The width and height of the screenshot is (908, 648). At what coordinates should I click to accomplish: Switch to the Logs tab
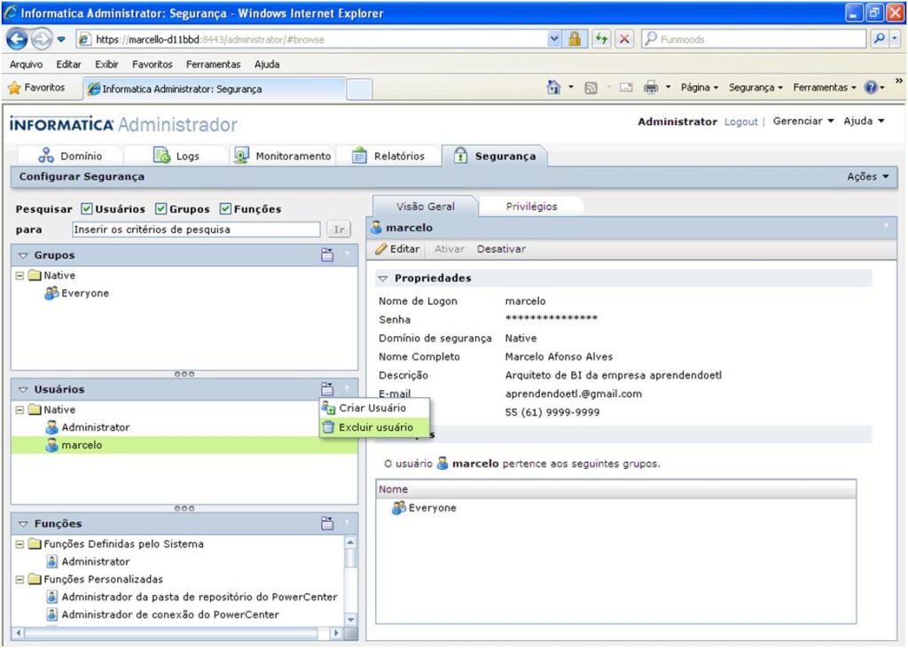[176, 156]
